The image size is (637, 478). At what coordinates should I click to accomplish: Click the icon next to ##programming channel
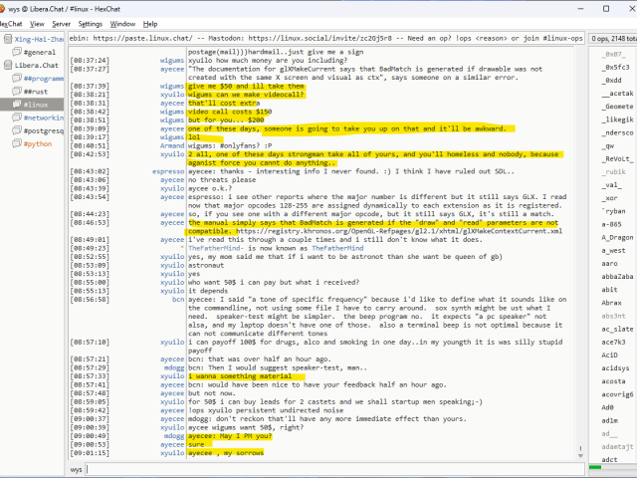16,78
